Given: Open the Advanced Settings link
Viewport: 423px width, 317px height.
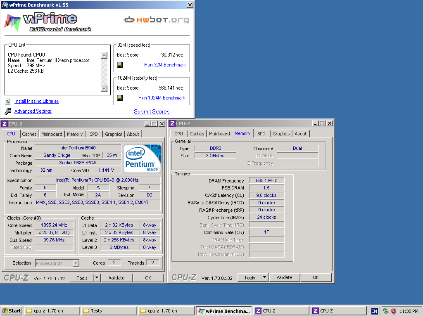Looking at the screenshot, I should [x=33, y=111].
